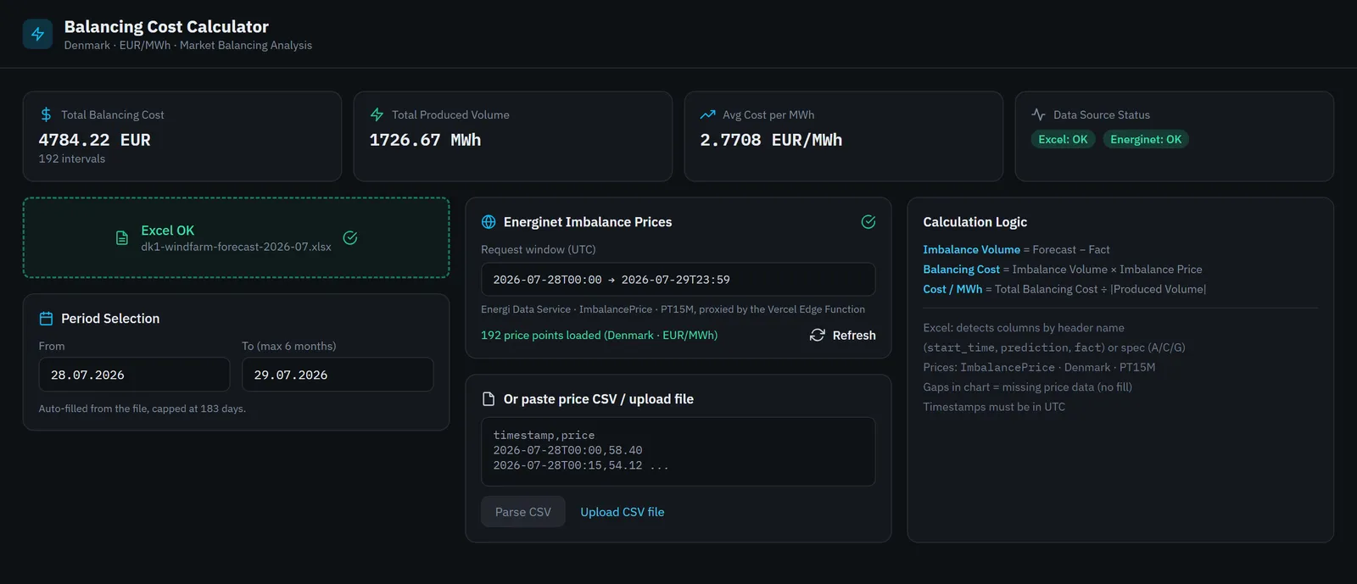Click the check circle icon in the Energinet panel
The height and width of the screenshot is (584, 1357).
868,222
